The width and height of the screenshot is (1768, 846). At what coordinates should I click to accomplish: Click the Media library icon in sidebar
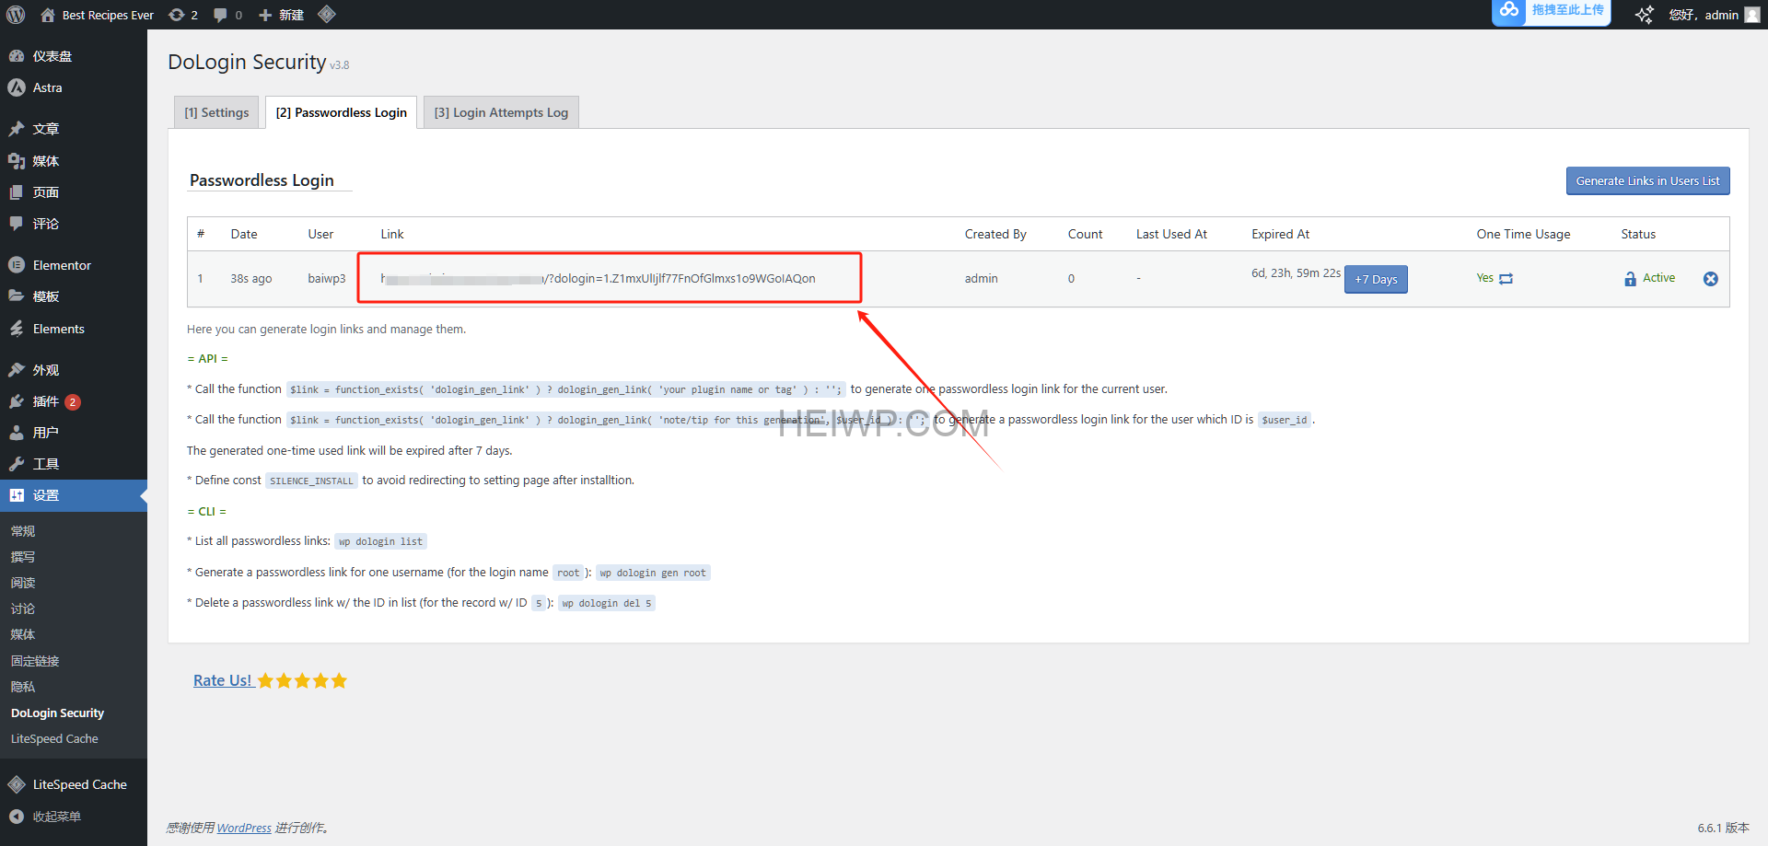17,161
